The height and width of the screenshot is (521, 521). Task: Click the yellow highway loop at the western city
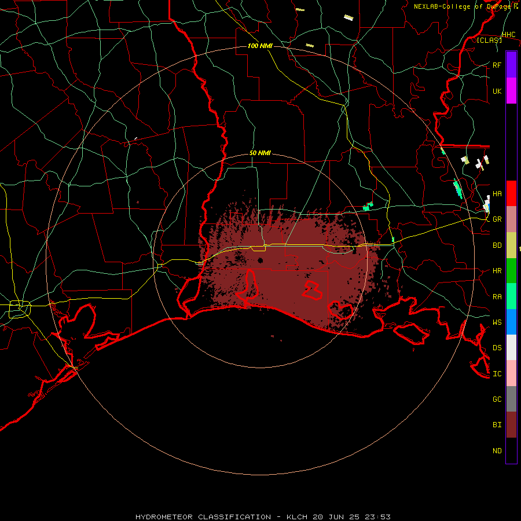coord(20,309)
